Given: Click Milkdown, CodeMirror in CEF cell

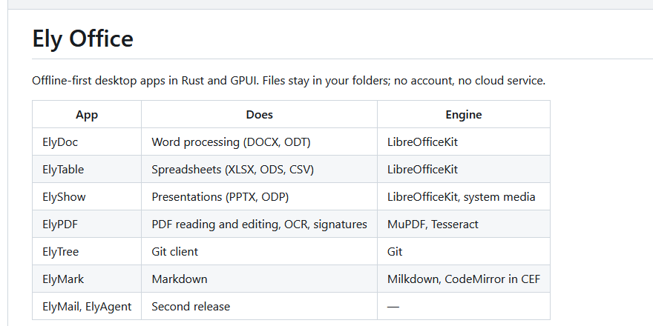Looking at the screenshot, I should point(464,279).
